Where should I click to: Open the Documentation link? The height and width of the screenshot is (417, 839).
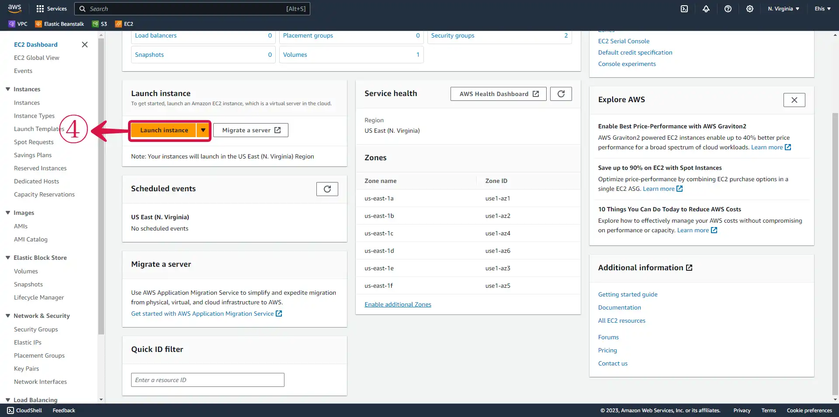619,307
